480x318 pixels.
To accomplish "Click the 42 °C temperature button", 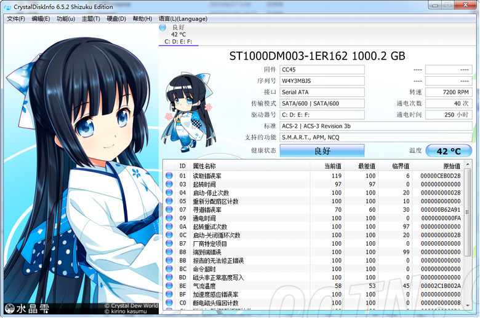I will click(x=449, y=151).
